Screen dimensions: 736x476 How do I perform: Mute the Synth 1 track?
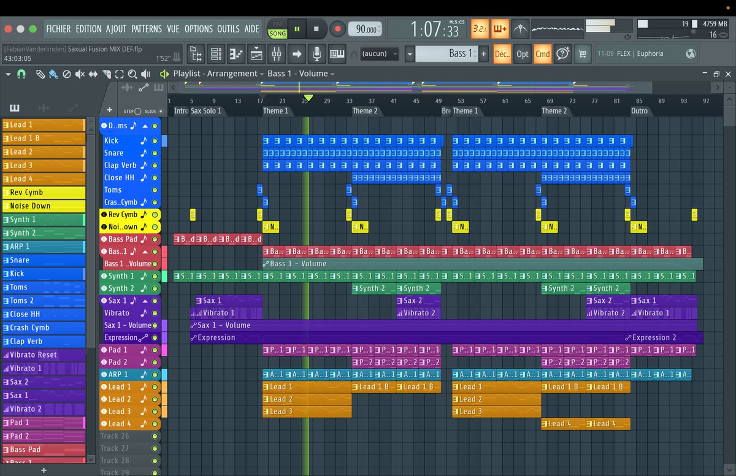[x=155, y=276]
